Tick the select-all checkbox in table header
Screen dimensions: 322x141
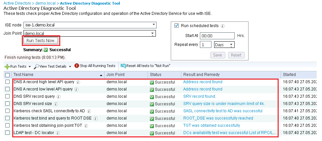(x=7, y=75)
